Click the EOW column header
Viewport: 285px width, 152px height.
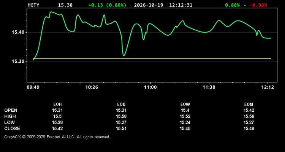[x=185, y=104]
